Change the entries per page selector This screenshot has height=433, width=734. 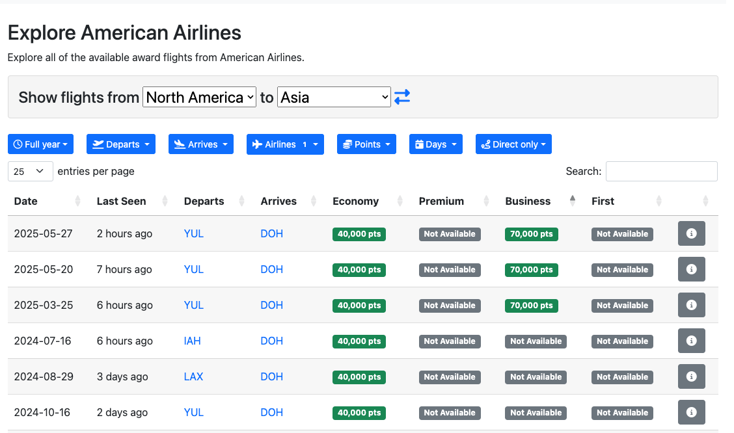click(x=30, y=172)
